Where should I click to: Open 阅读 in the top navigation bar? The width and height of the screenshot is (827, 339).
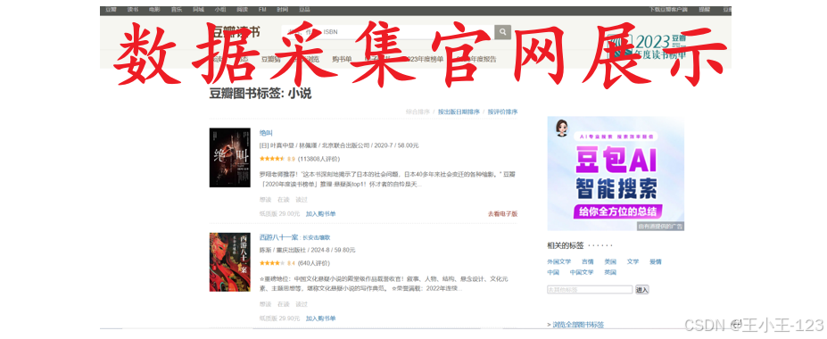[242, 10]
